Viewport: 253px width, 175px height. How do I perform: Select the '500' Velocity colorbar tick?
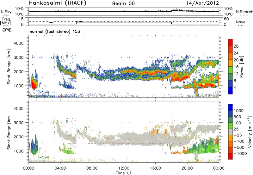(237, 117)
